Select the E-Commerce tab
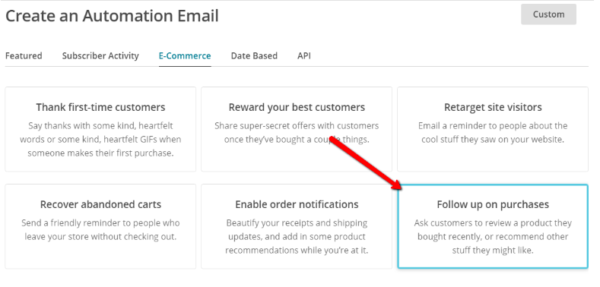Screen dimensions: 600x287 (x=185, y=55)
